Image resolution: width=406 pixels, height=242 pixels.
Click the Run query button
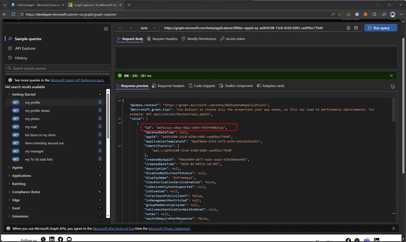pos(381,28)
